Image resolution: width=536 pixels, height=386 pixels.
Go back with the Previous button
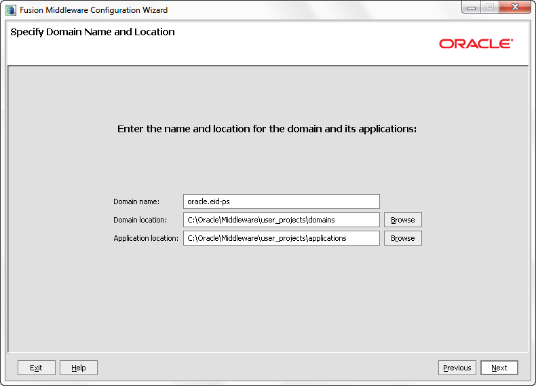pos(457,368)
